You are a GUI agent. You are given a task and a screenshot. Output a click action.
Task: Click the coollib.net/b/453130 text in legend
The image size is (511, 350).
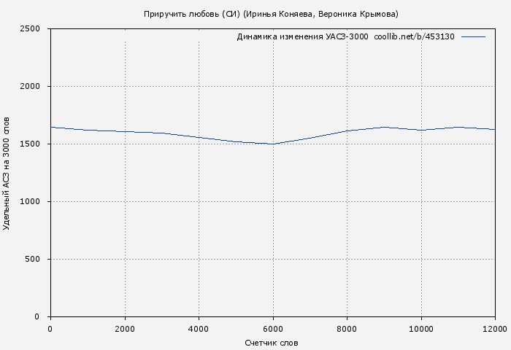click(x=414, y=36)
